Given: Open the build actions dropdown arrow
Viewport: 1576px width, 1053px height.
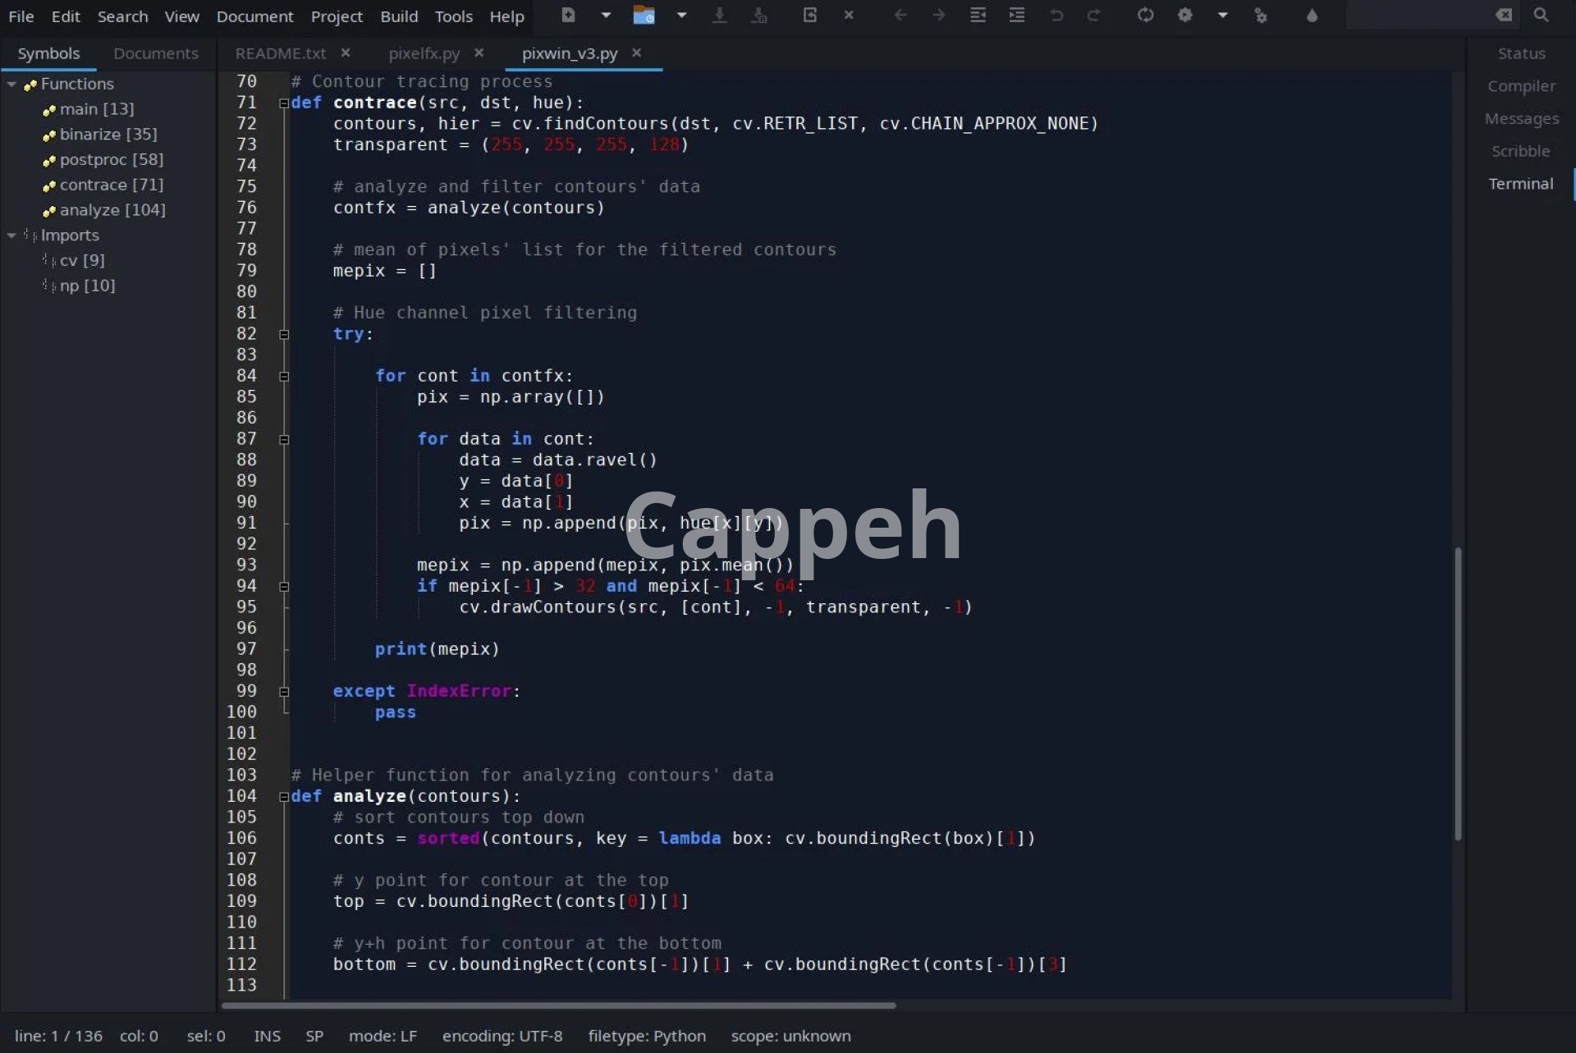Looking at the screenshot, I should click(x=1222, y=15).
